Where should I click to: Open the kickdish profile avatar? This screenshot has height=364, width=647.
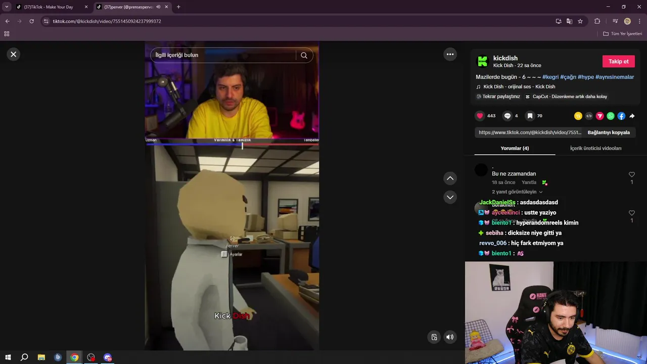(483, 61)
